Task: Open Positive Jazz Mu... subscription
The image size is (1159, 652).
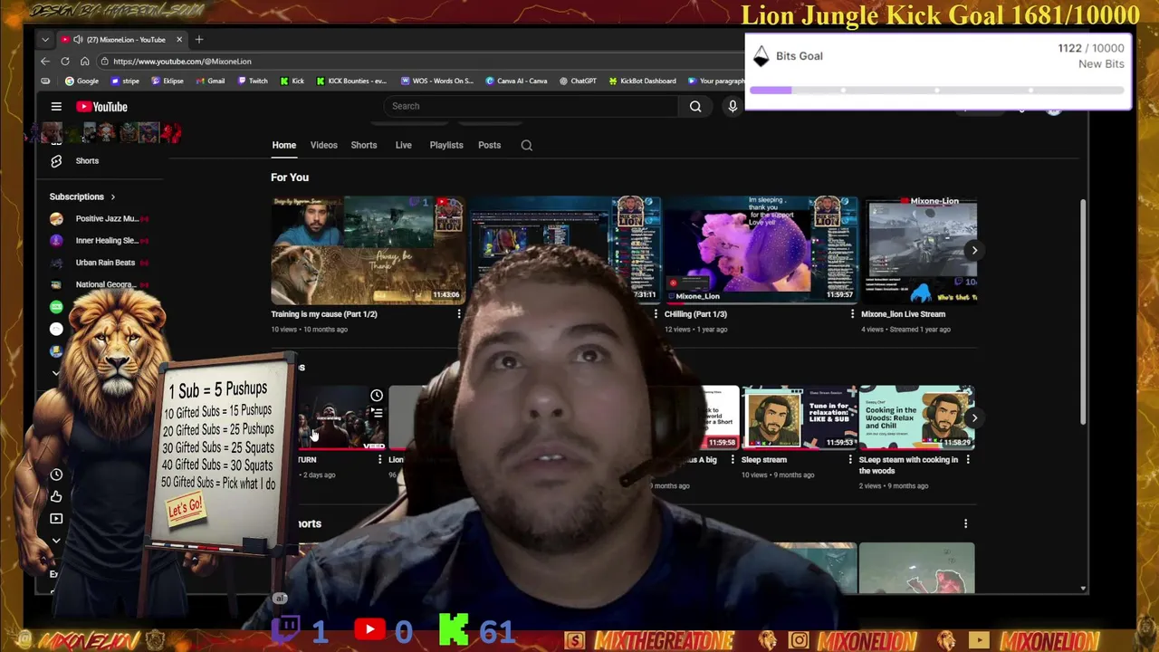Action: (x=100, y=218)
